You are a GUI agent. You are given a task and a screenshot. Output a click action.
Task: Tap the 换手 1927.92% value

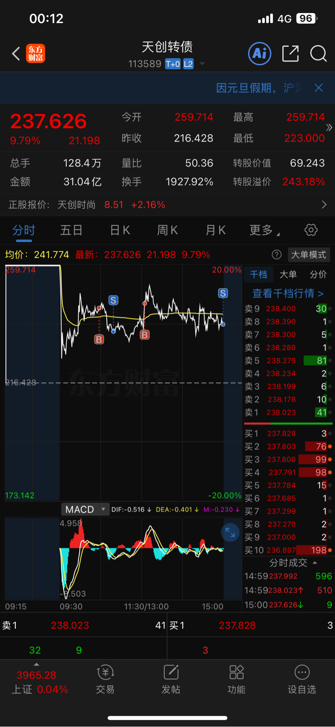tap(189, 181)
